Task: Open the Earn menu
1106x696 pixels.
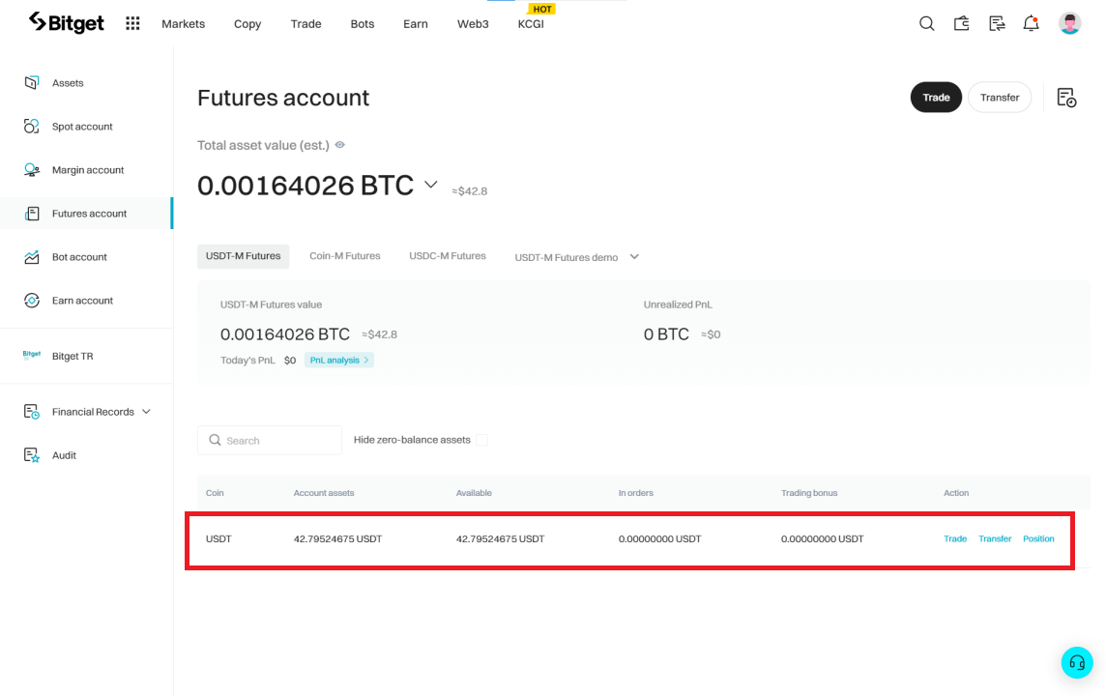Action: tap(416, 24)
